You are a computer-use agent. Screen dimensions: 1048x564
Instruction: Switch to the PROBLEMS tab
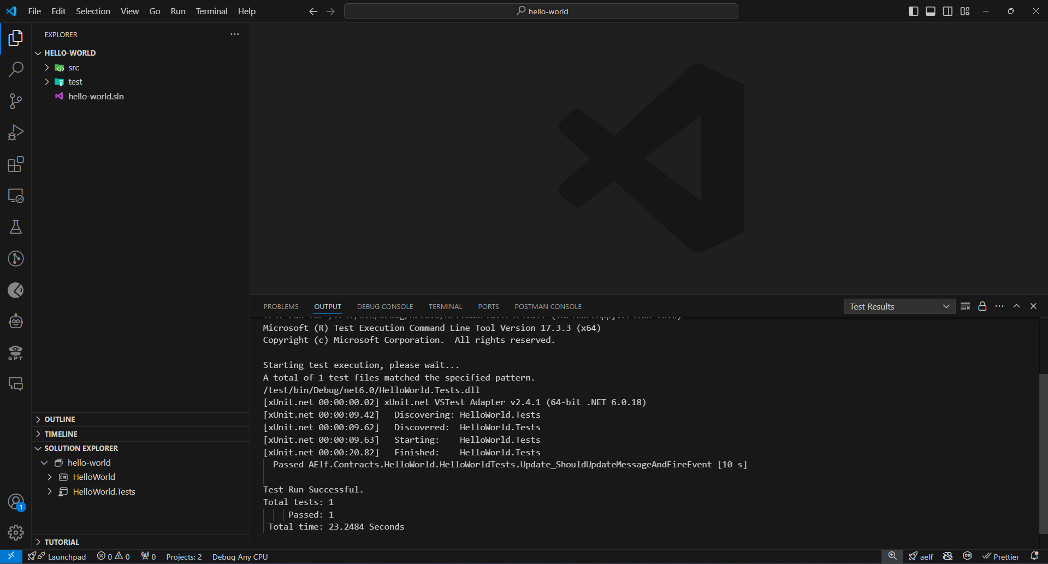281,306
